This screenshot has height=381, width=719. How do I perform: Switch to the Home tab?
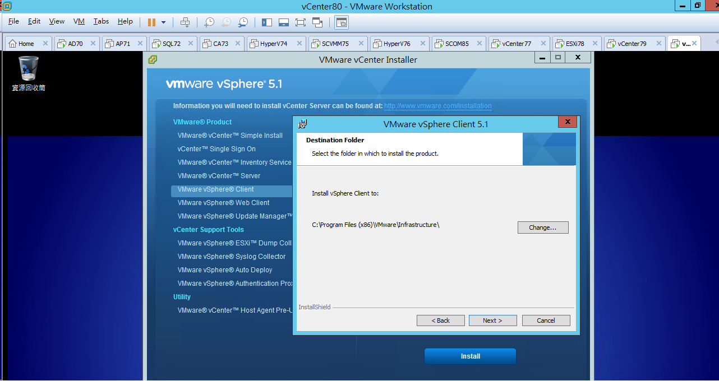coord(26,44)
